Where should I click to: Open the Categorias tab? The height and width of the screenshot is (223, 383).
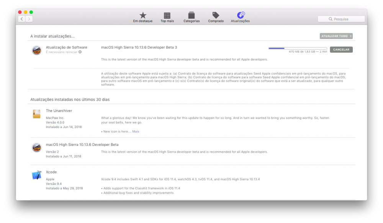[x=191, y=17]
